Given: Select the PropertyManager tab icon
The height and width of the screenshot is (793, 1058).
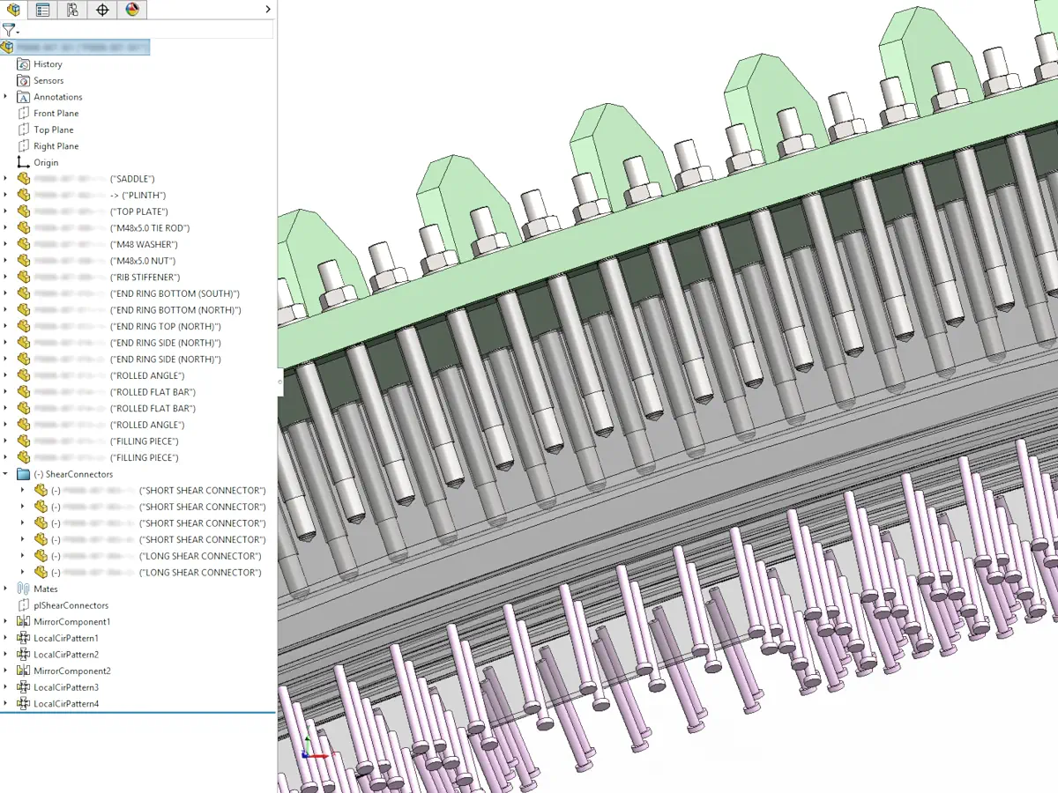Looking at the screenshot, I should (x=42, y=10).
